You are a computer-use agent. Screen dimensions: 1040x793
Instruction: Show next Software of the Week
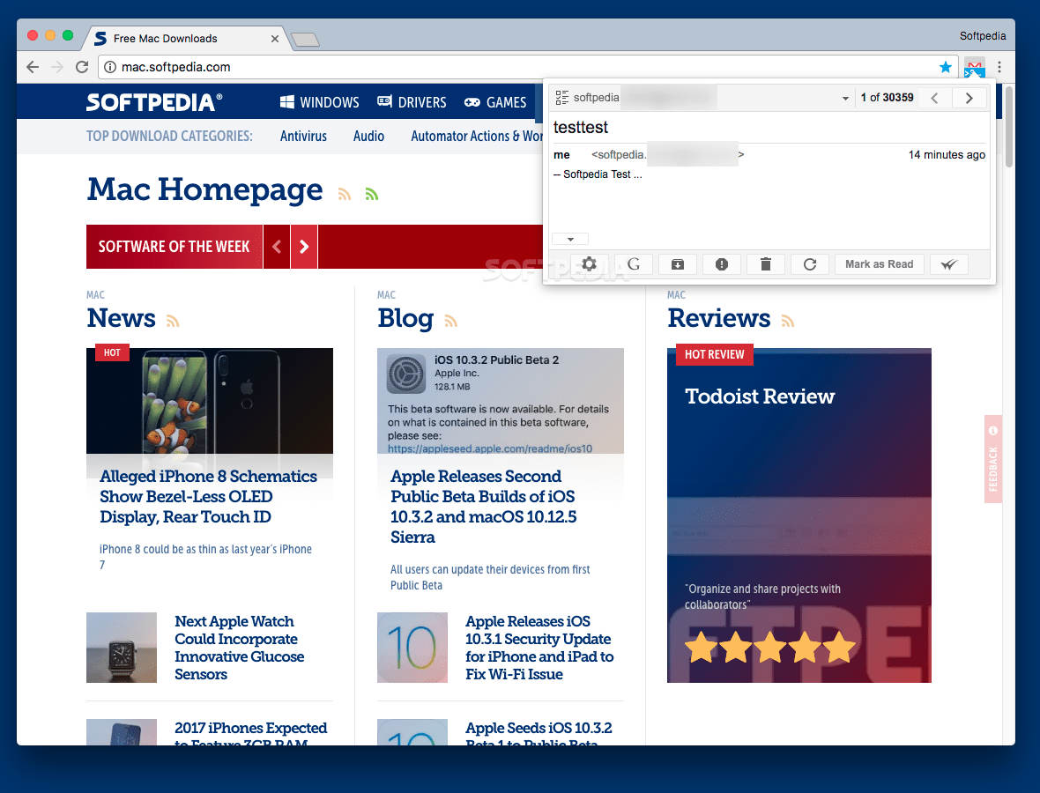pyautogui.click(x=304, y=247)
